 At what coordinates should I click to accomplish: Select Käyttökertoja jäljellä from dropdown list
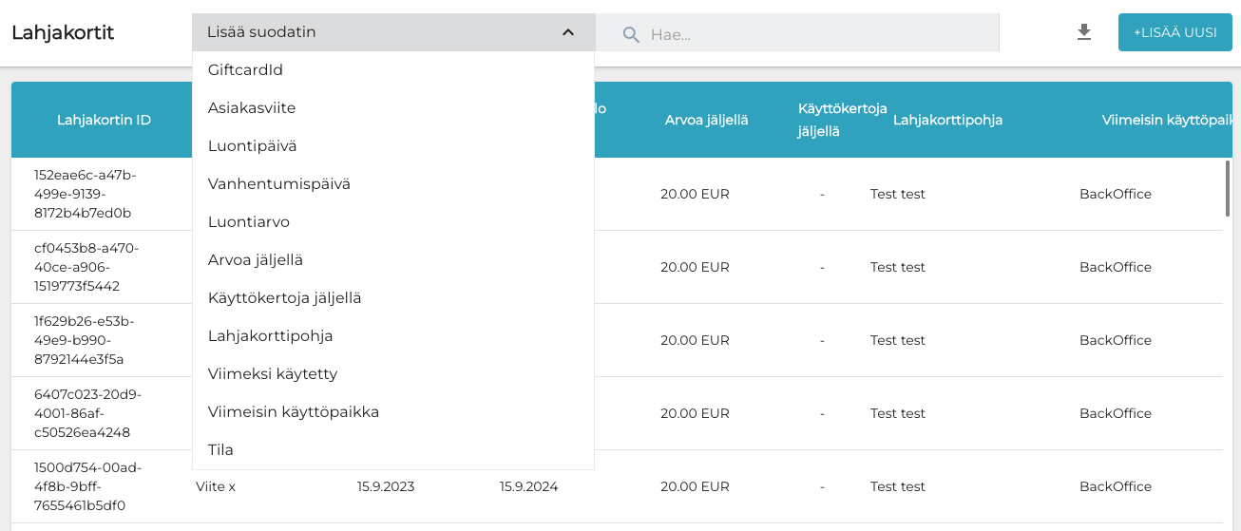click(x=284, y=298)
